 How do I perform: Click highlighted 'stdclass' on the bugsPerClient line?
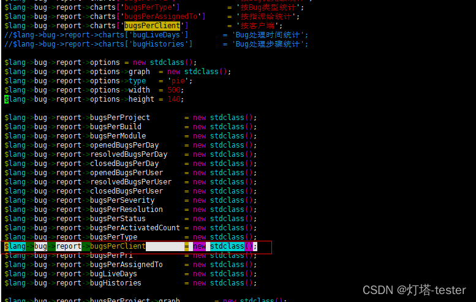[x=227, y=246]
